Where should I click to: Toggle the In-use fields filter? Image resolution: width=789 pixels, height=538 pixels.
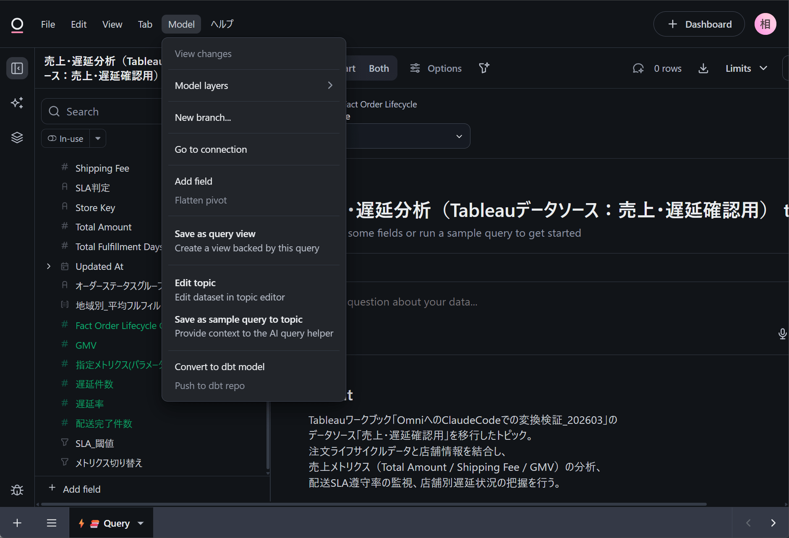[x=65, y=138]
